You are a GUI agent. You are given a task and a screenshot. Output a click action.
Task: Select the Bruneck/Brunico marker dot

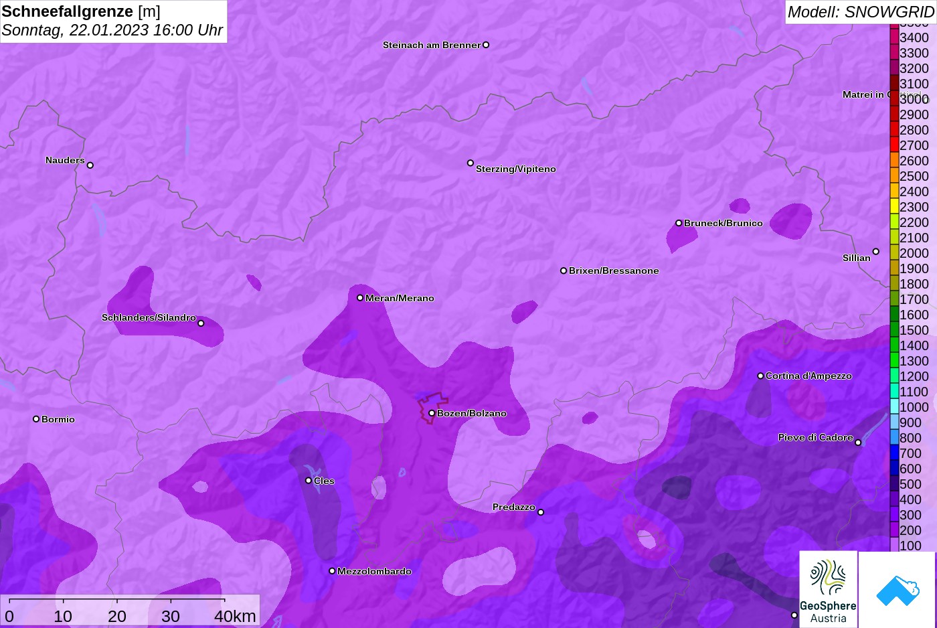coord(679,223)
